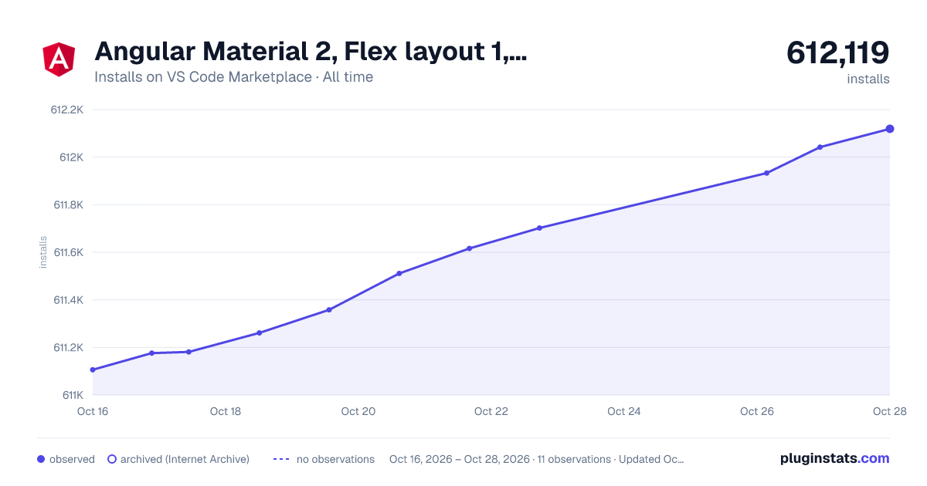Click the '611.2K' y-axis label

click(67, 347)
